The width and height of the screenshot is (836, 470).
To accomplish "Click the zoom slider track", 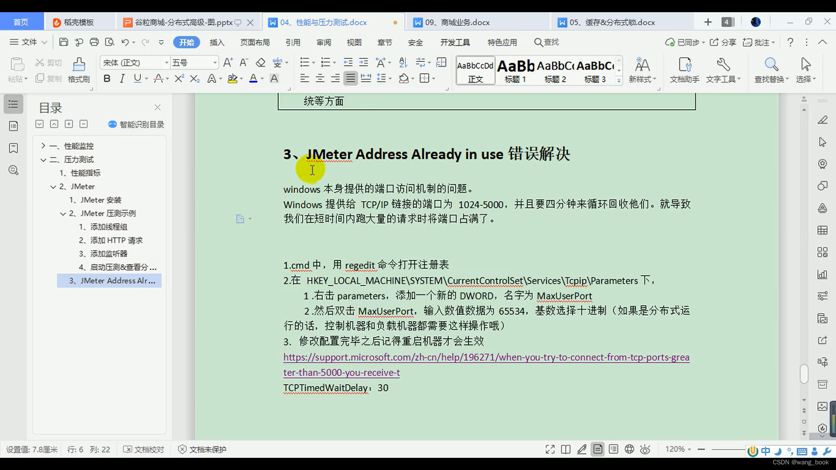I will (728, 449).
